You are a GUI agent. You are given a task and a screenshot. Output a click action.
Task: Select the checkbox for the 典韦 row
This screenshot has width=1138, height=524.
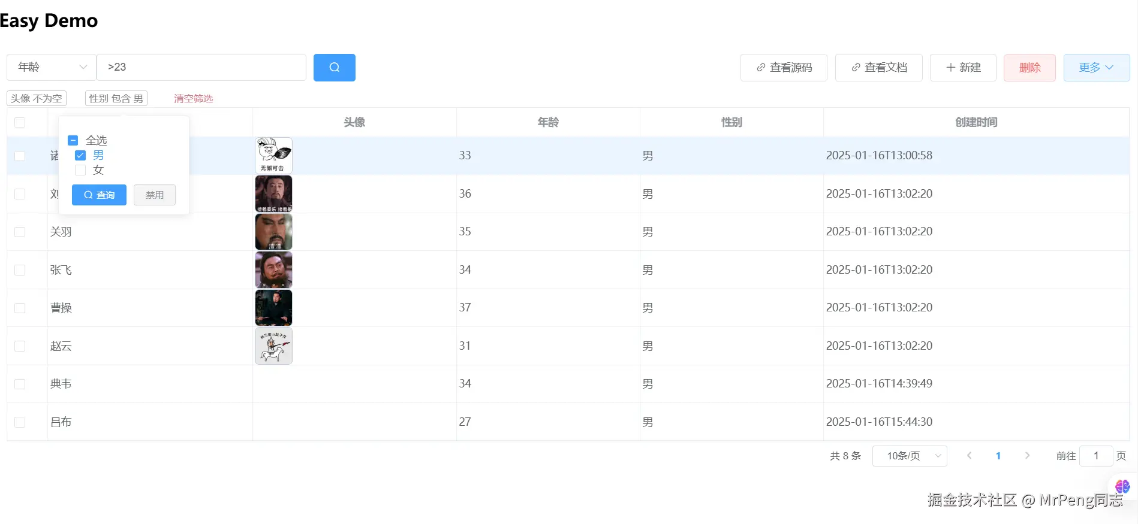[x=20, y=384]
